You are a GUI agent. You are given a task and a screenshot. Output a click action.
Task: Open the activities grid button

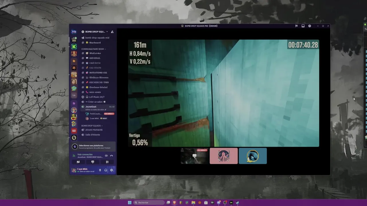coord(107,162)
